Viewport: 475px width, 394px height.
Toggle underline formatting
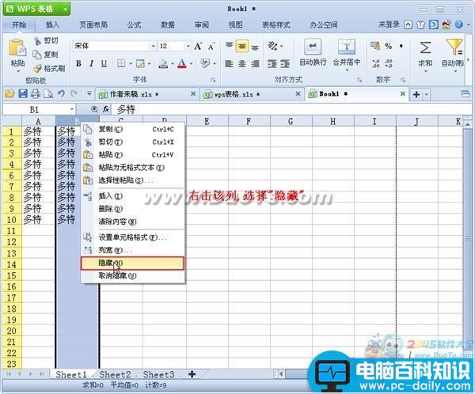point(104,63)
